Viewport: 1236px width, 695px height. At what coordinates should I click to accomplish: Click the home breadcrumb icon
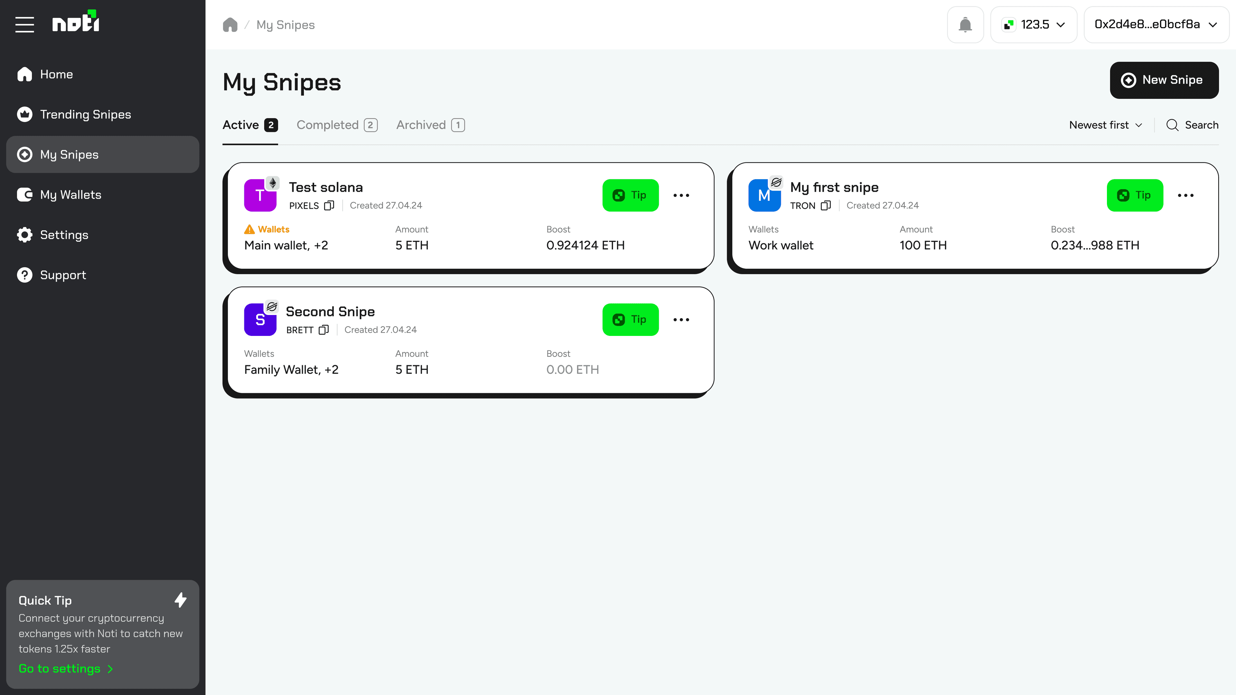click(230, 24)
